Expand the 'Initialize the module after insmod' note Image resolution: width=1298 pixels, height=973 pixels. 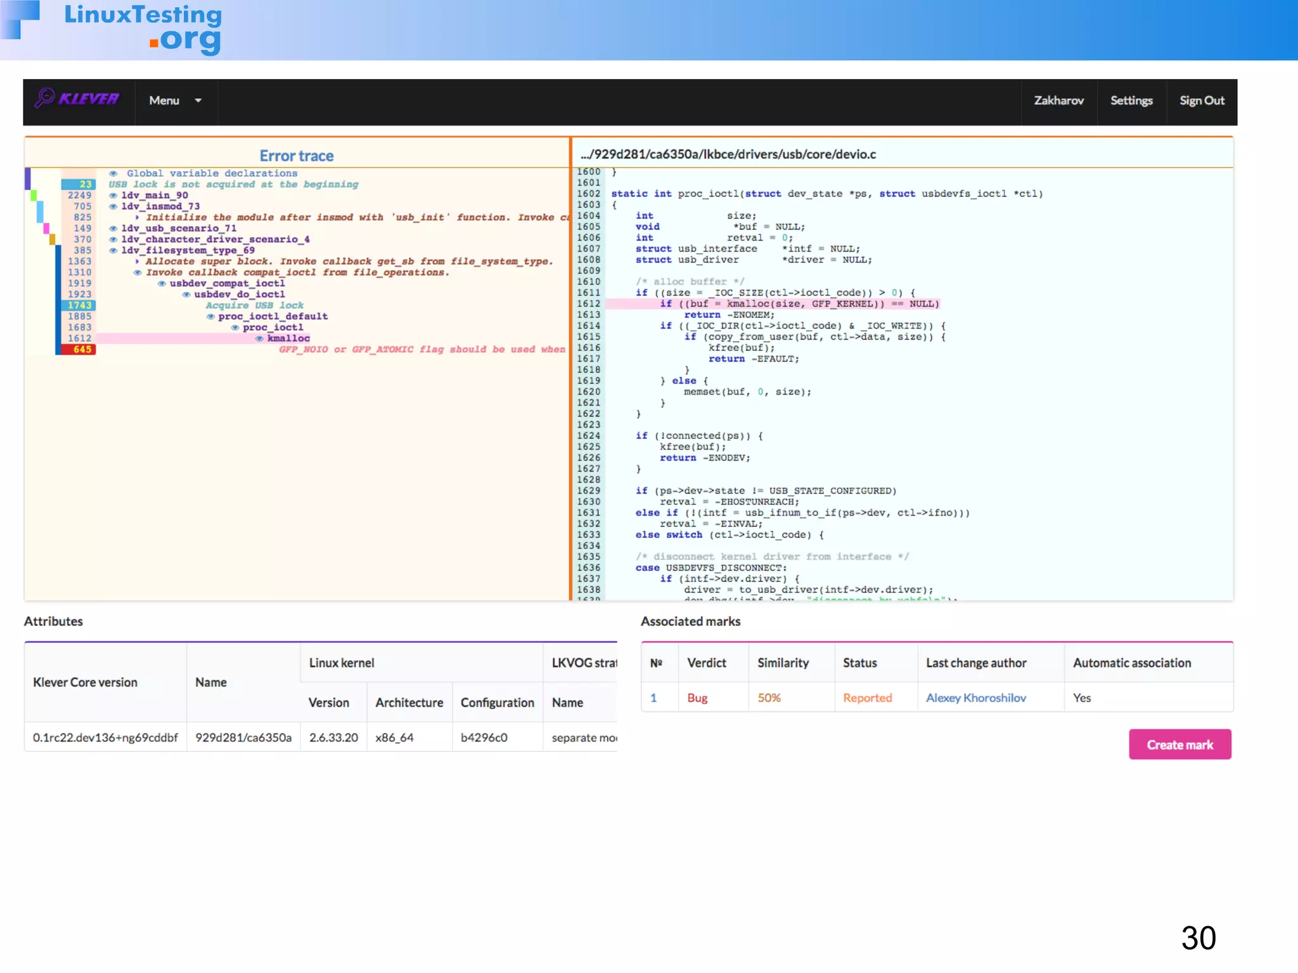[x=137, y=217]
